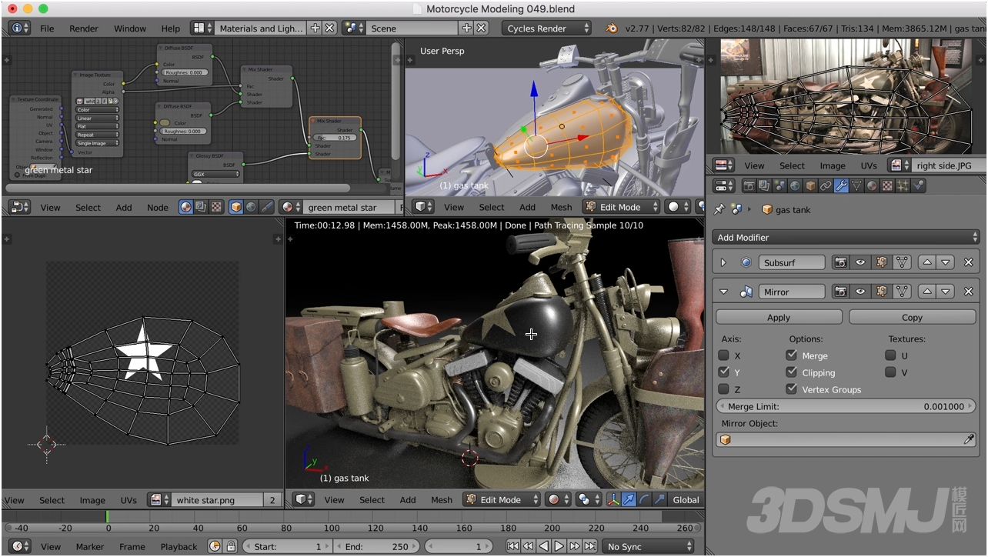The height and width of the screenshot is (557, 988).
Task: Select compositing nodes type in node editor header
Action: (202, 207)
